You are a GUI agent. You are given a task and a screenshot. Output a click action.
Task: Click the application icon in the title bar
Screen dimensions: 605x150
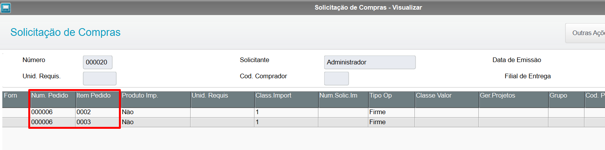[x=6, y=8]
